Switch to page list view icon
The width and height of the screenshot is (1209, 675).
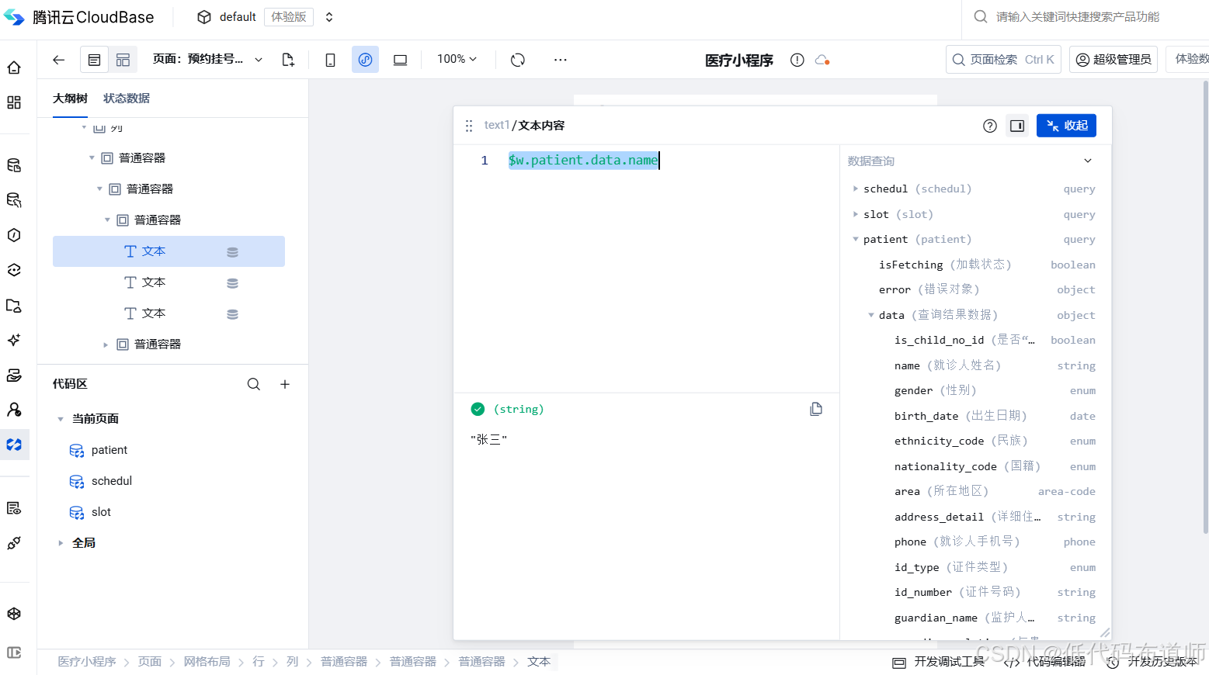click(94, 60)
